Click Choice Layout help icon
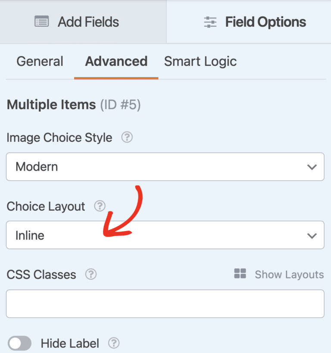 pos(100,206)
